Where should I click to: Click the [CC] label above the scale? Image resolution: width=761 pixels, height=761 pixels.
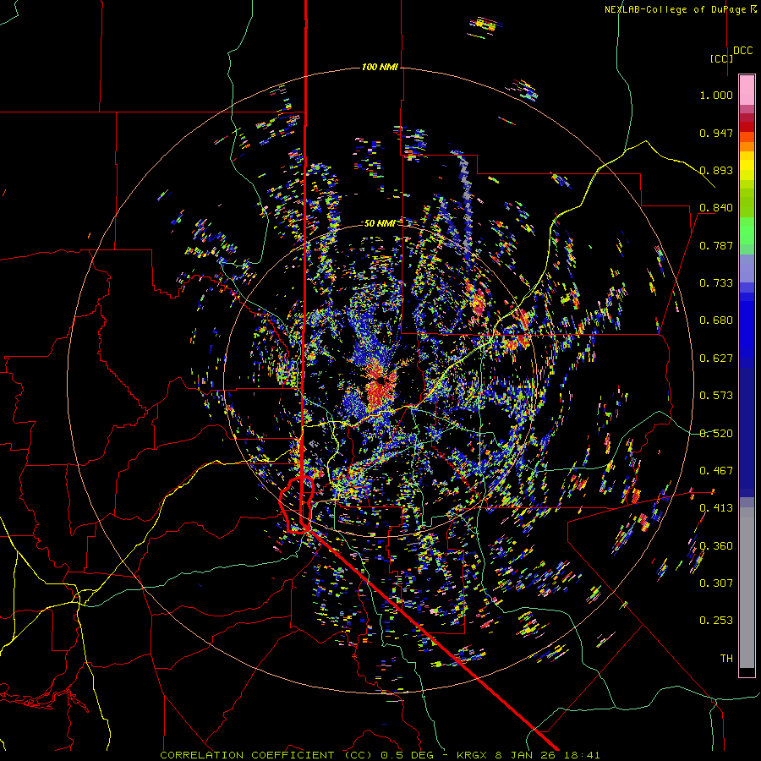pos(721,58)
